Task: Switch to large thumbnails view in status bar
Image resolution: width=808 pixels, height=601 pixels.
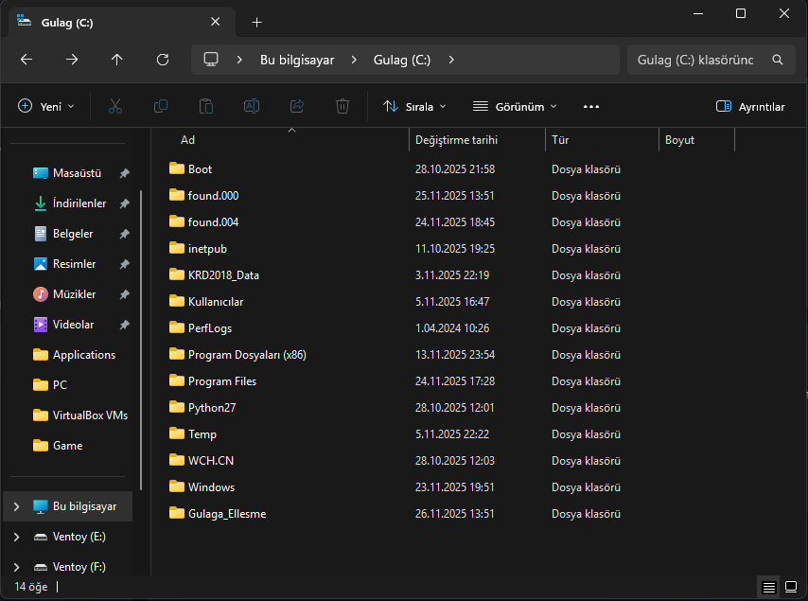Action: pyautogui.click(x=791, y=587)
